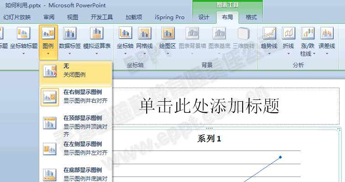Click the 模拟运算表 (Data Table) icon
Image resolution: width=345 pixels, height=182 pixels.
tap(96, 33)
